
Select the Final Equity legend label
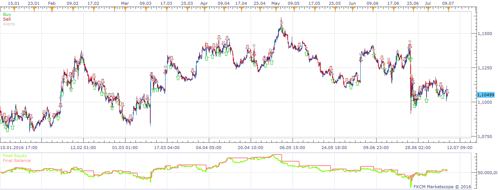(x=15, y=156)
